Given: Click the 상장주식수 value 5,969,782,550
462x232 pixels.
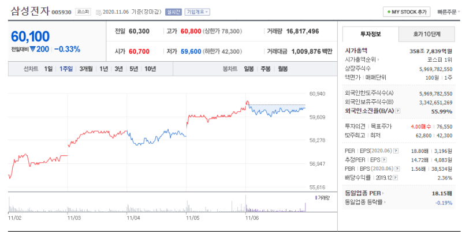Looking at the screenshot, I should (436, 69).
